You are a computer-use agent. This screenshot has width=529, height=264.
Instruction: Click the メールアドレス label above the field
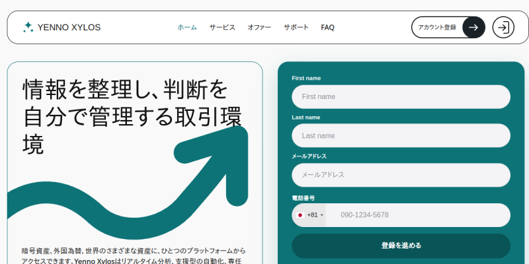pyautogui.click(x=309, y=156)
